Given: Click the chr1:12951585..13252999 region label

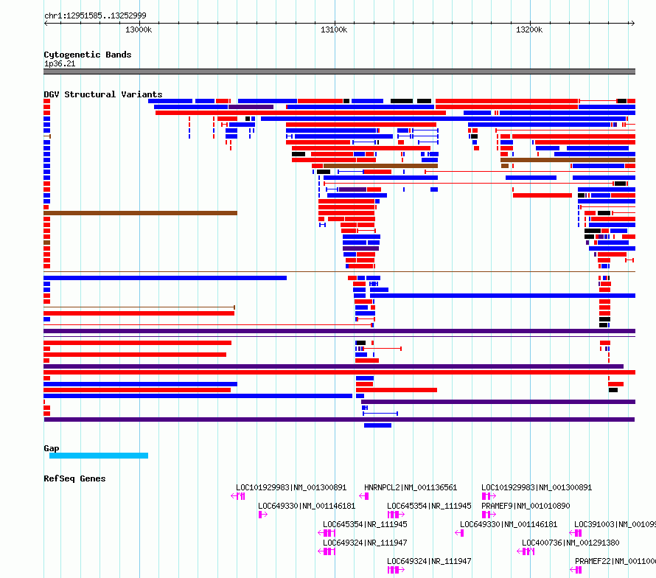Looking at the screenshot, I should click(95, 15).
